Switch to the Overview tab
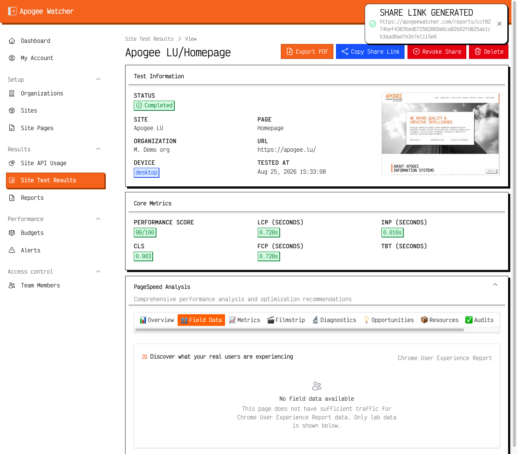 point(157,320)
